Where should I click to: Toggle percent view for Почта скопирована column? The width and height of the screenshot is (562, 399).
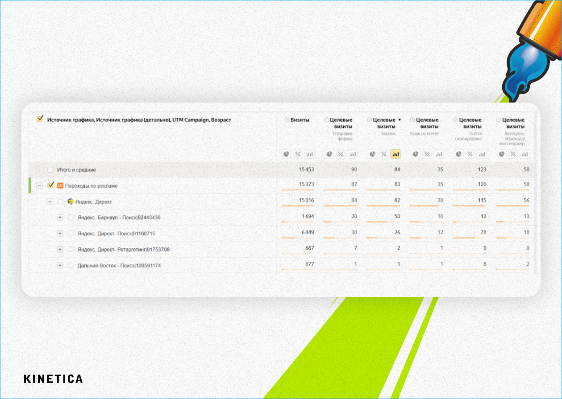pos(470,154)
